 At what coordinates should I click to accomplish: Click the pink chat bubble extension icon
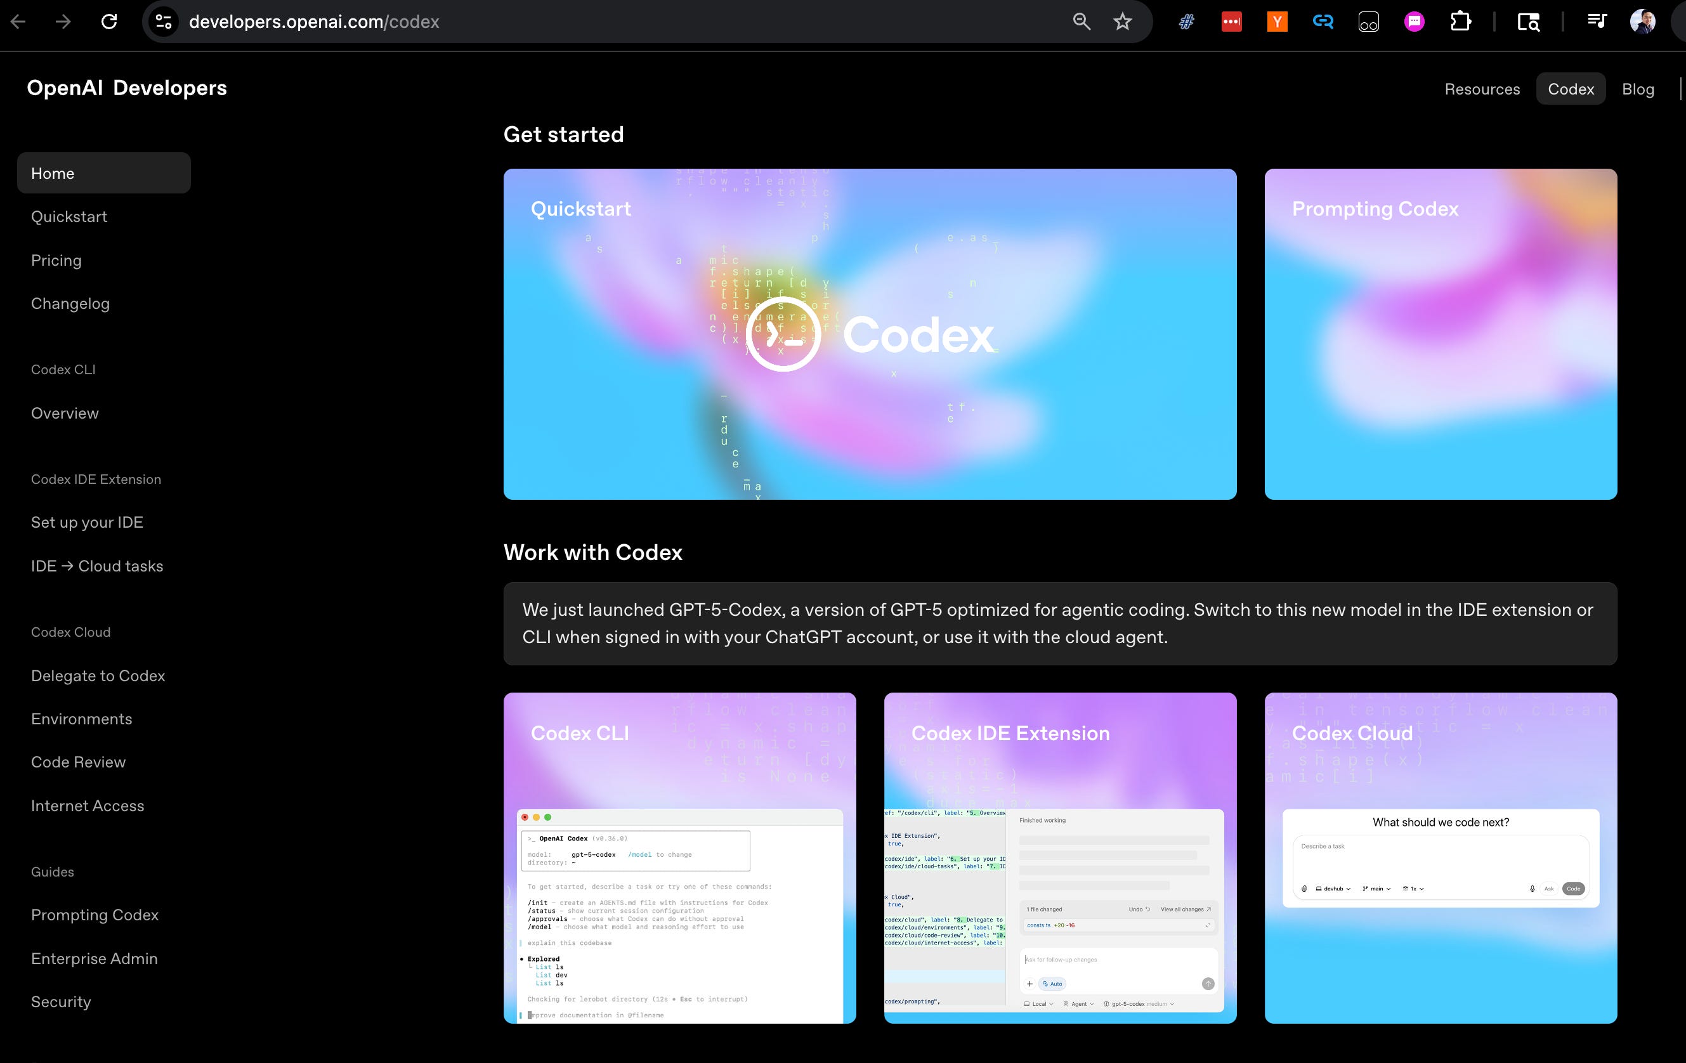pyautogui.click(x=1415, y=22)
